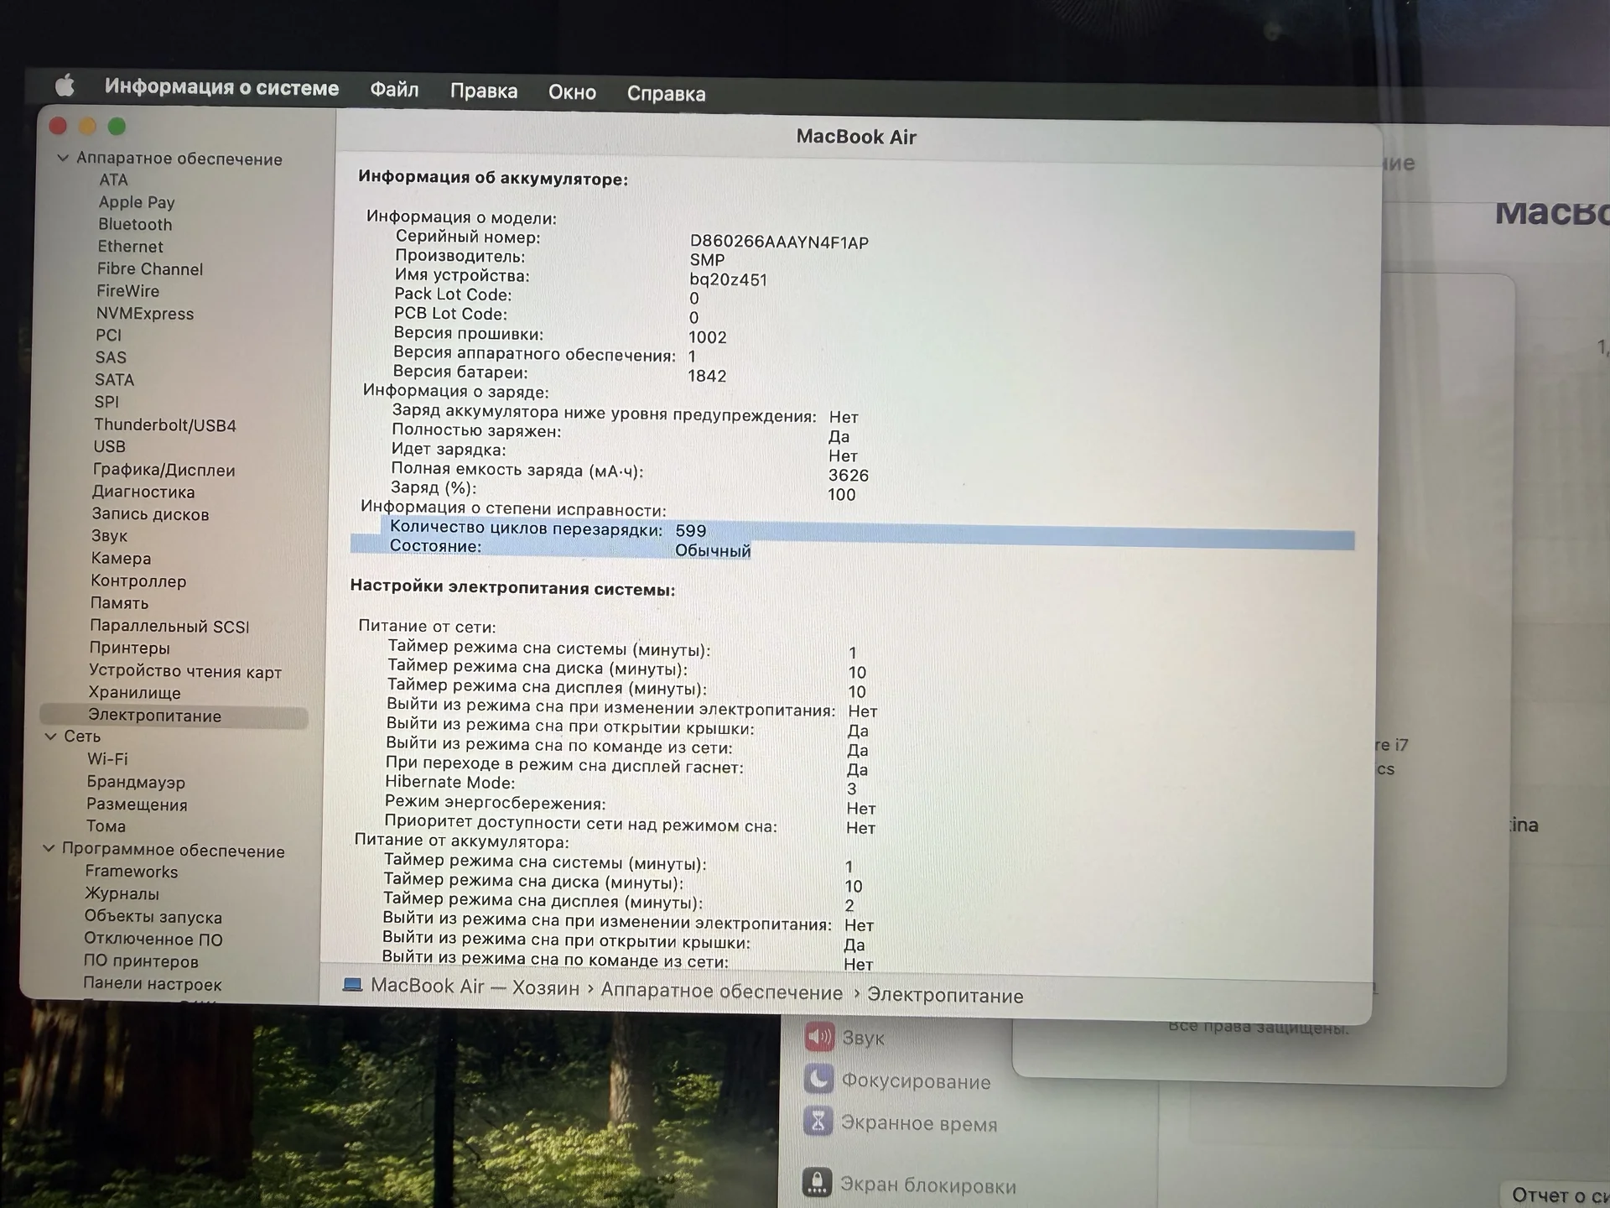Select ATA in the sidebar
Viewport: 1610px width, 1208px height.
pos(113,180)
